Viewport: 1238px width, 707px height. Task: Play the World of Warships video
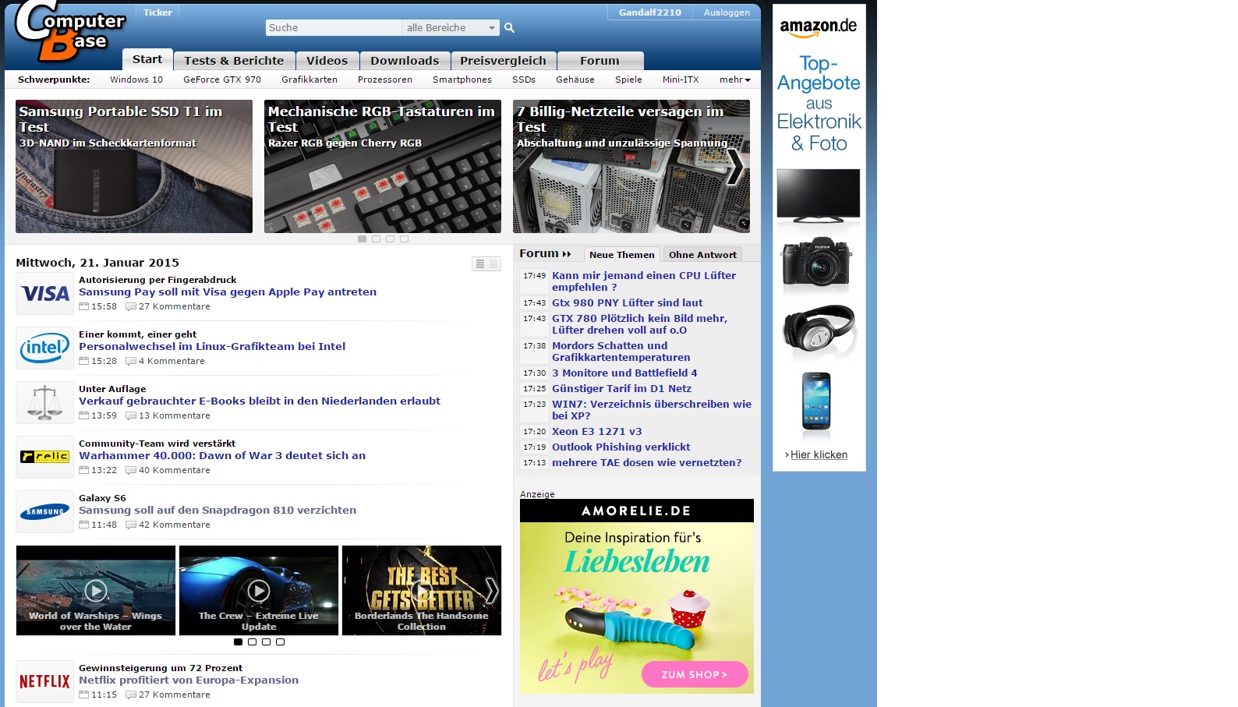(x=96, y=590)
